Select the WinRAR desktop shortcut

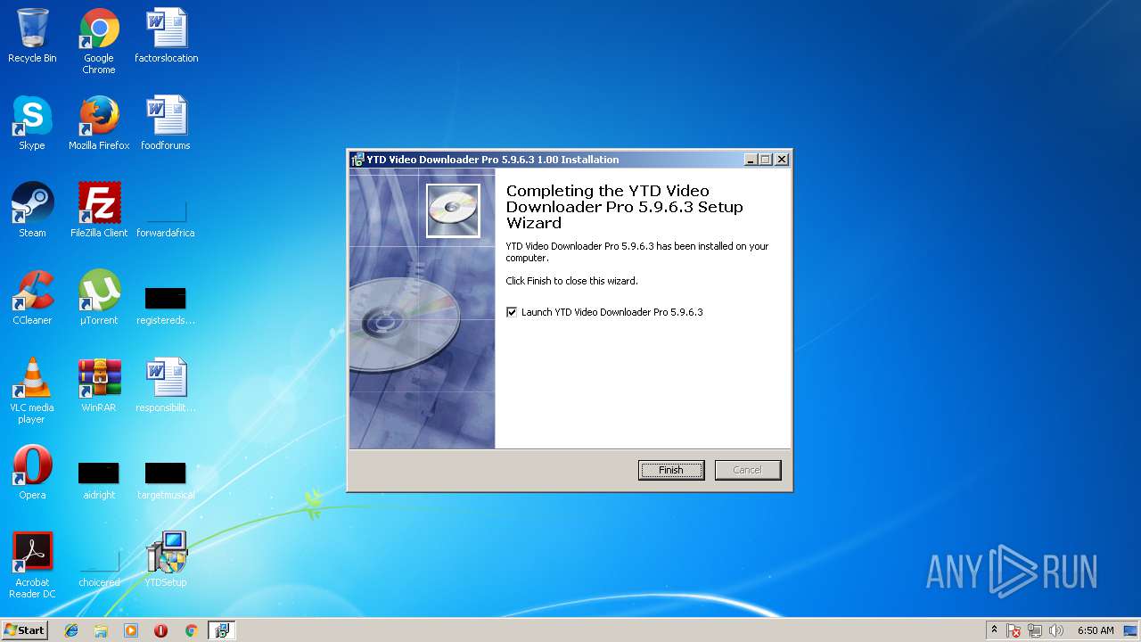click(99, 385)
